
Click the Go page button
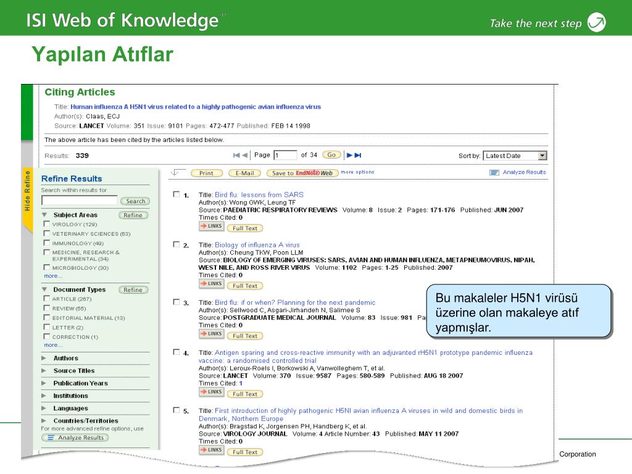point(331,155)
